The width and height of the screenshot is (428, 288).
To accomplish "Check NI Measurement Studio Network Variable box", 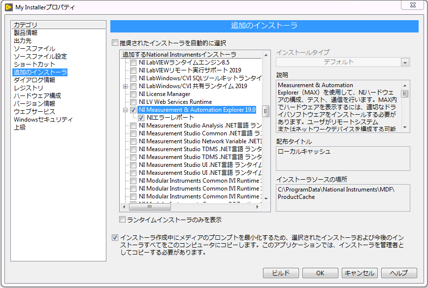I will tap(133, 142).
